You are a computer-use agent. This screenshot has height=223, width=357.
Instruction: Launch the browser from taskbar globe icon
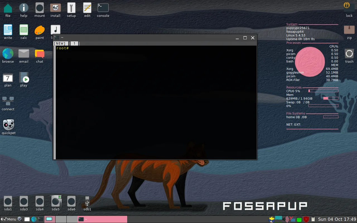[x=34, y=219]
